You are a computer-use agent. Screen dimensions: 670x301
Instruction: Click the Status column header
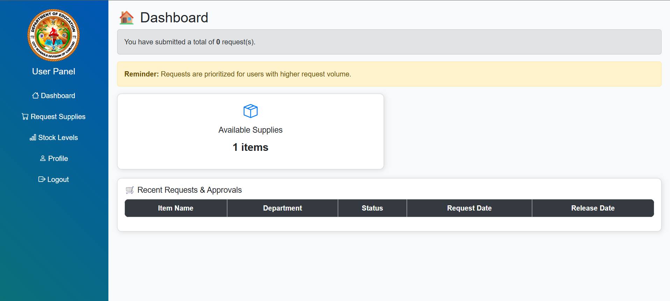point(372,208)
